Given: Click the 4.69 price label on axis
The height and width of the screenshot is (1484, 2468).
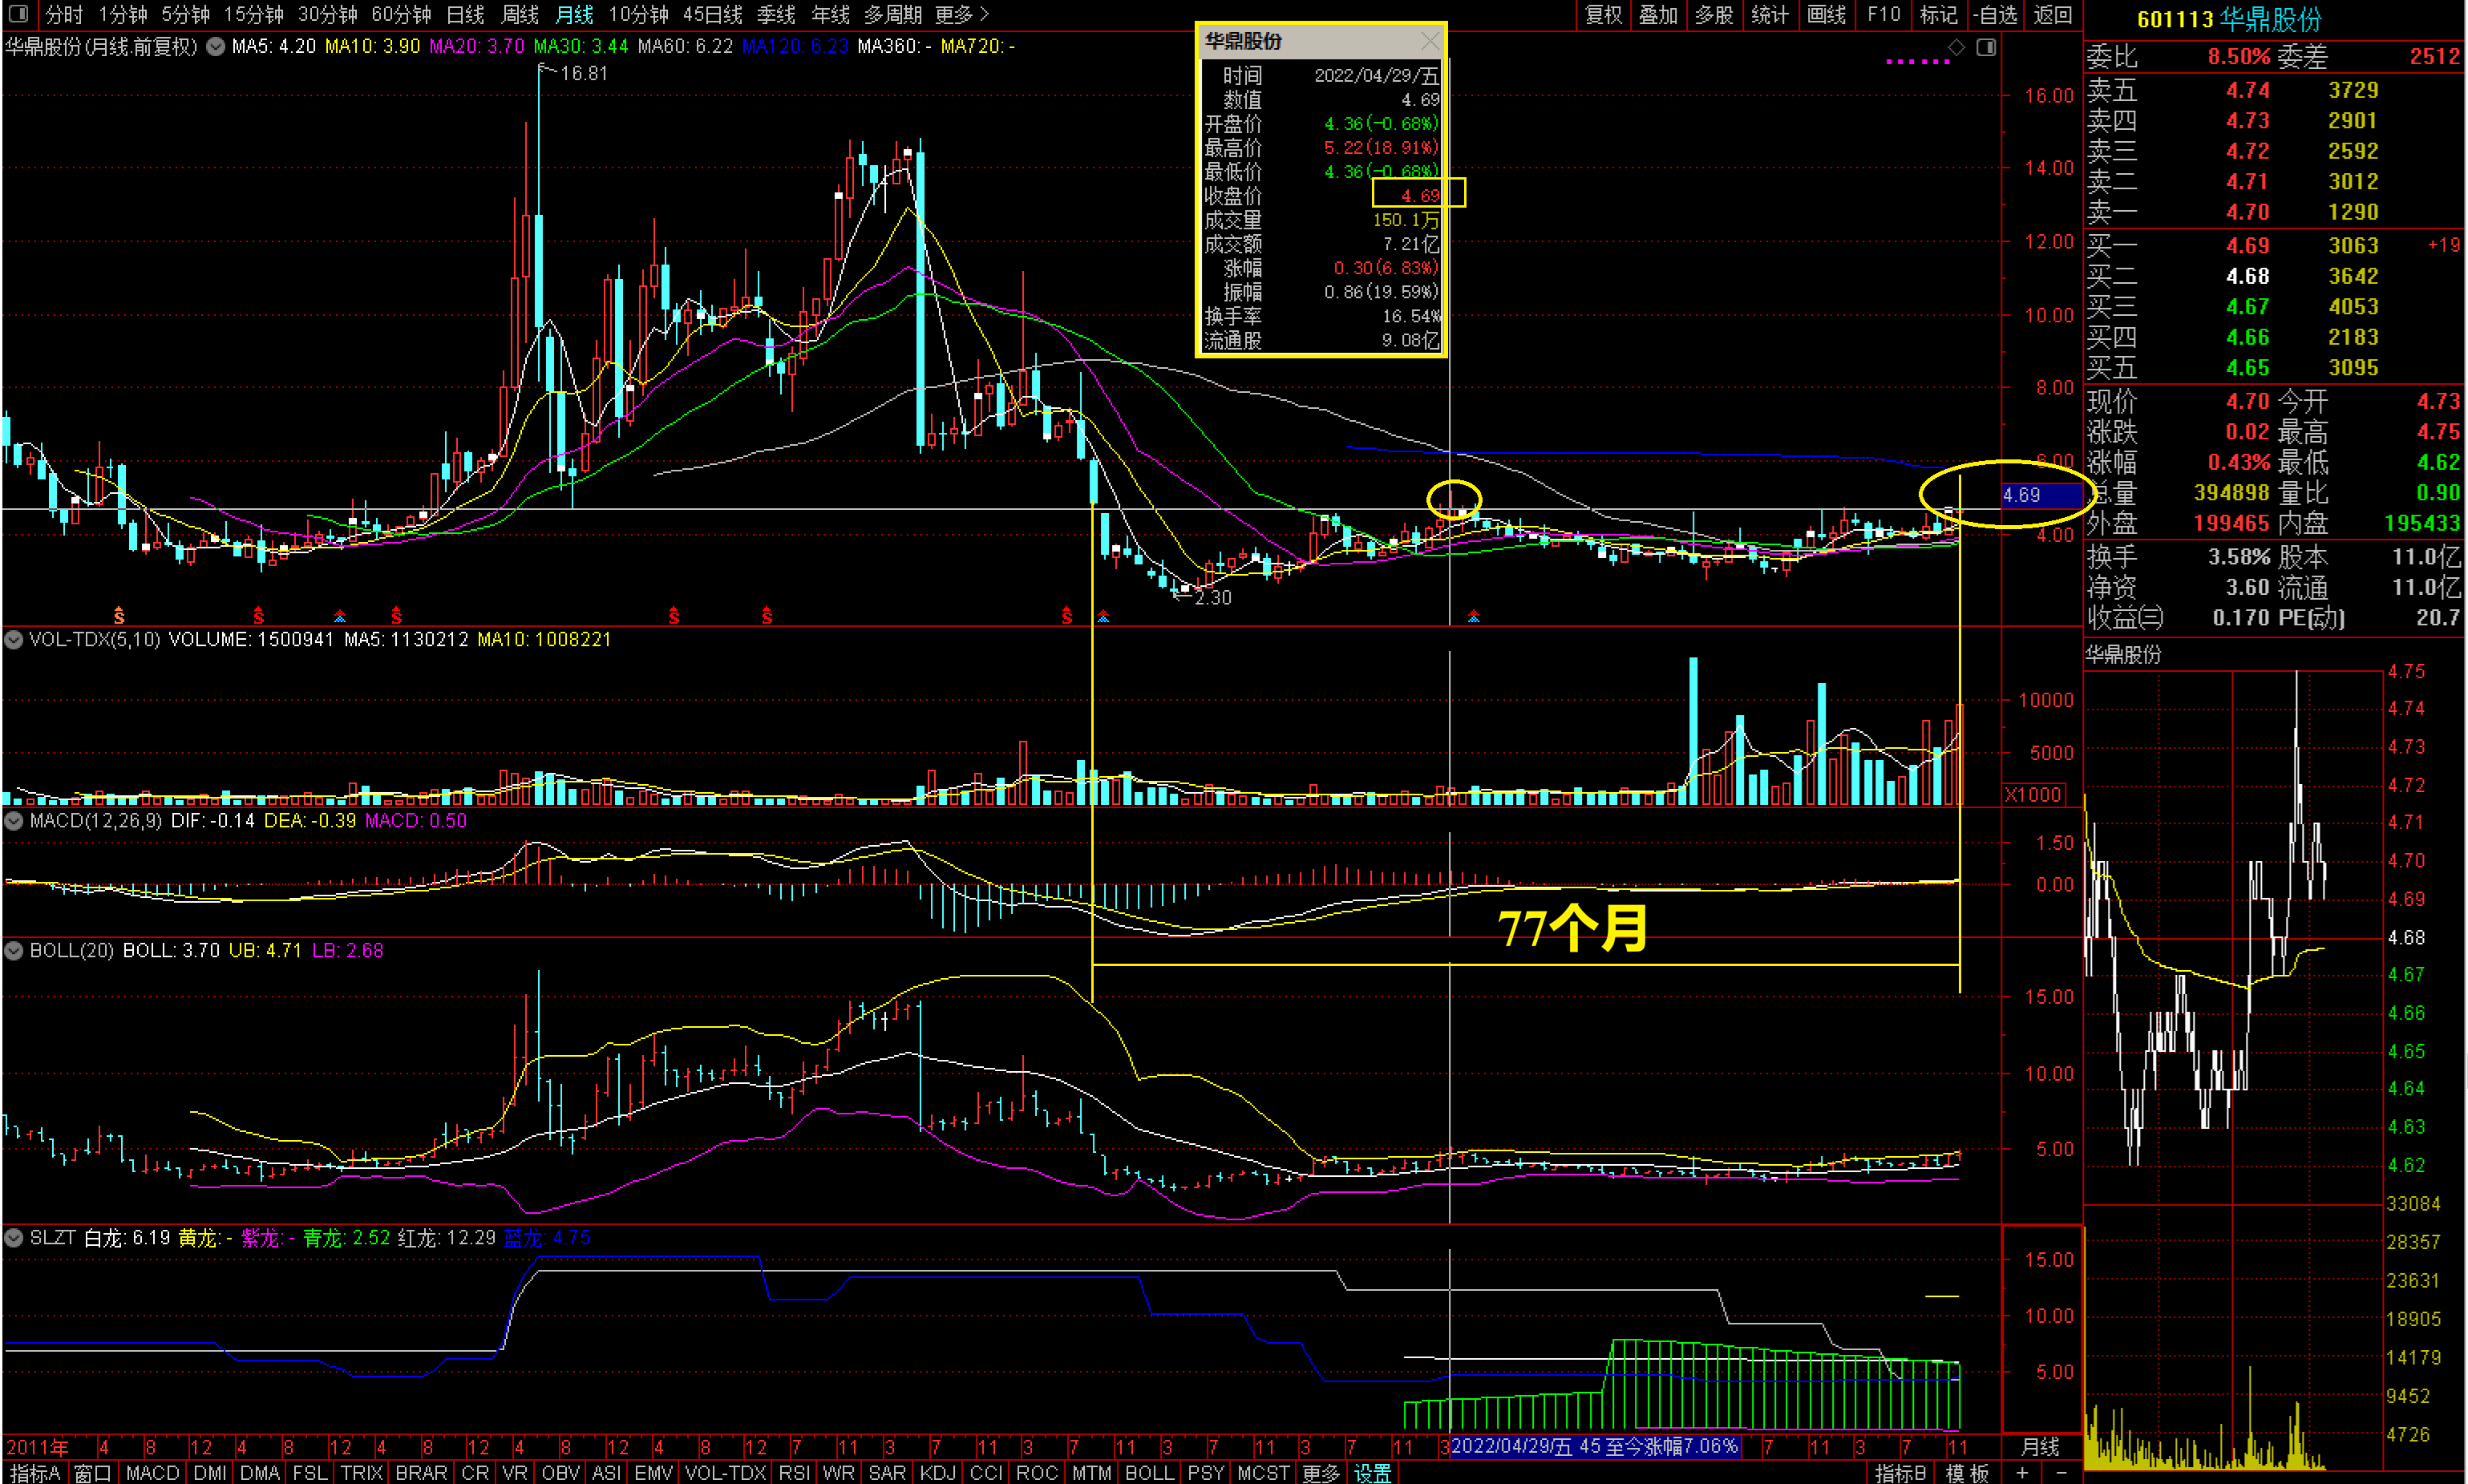Looking at the screenshot, I should click(x=2022, y=495).
